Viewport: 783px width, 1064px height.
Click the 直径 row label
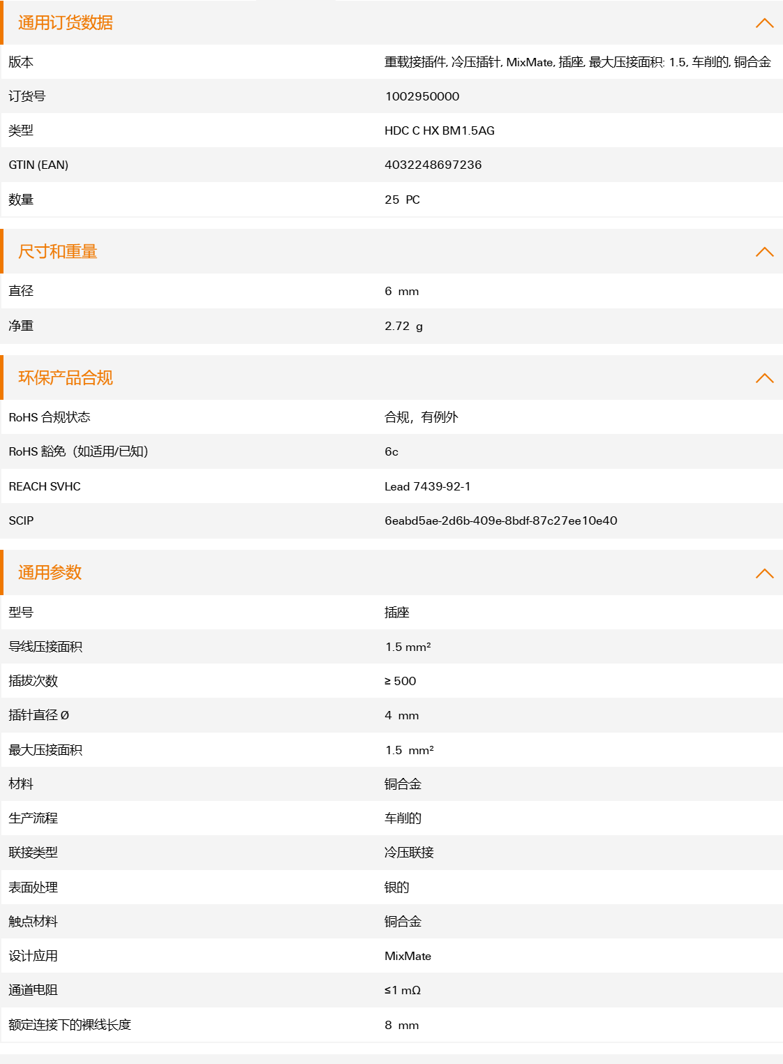click(x=21, y=291)
